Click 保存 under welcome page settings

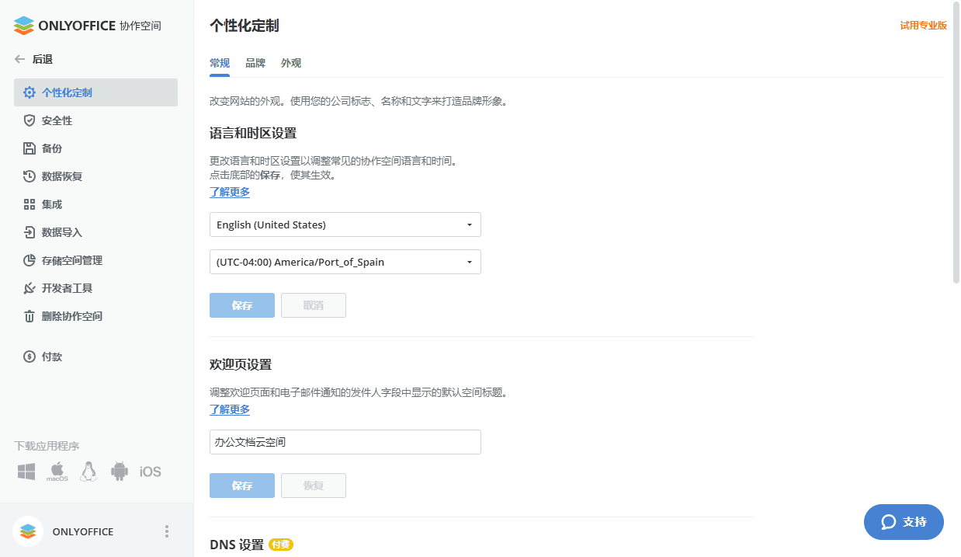tap(242, 486)
